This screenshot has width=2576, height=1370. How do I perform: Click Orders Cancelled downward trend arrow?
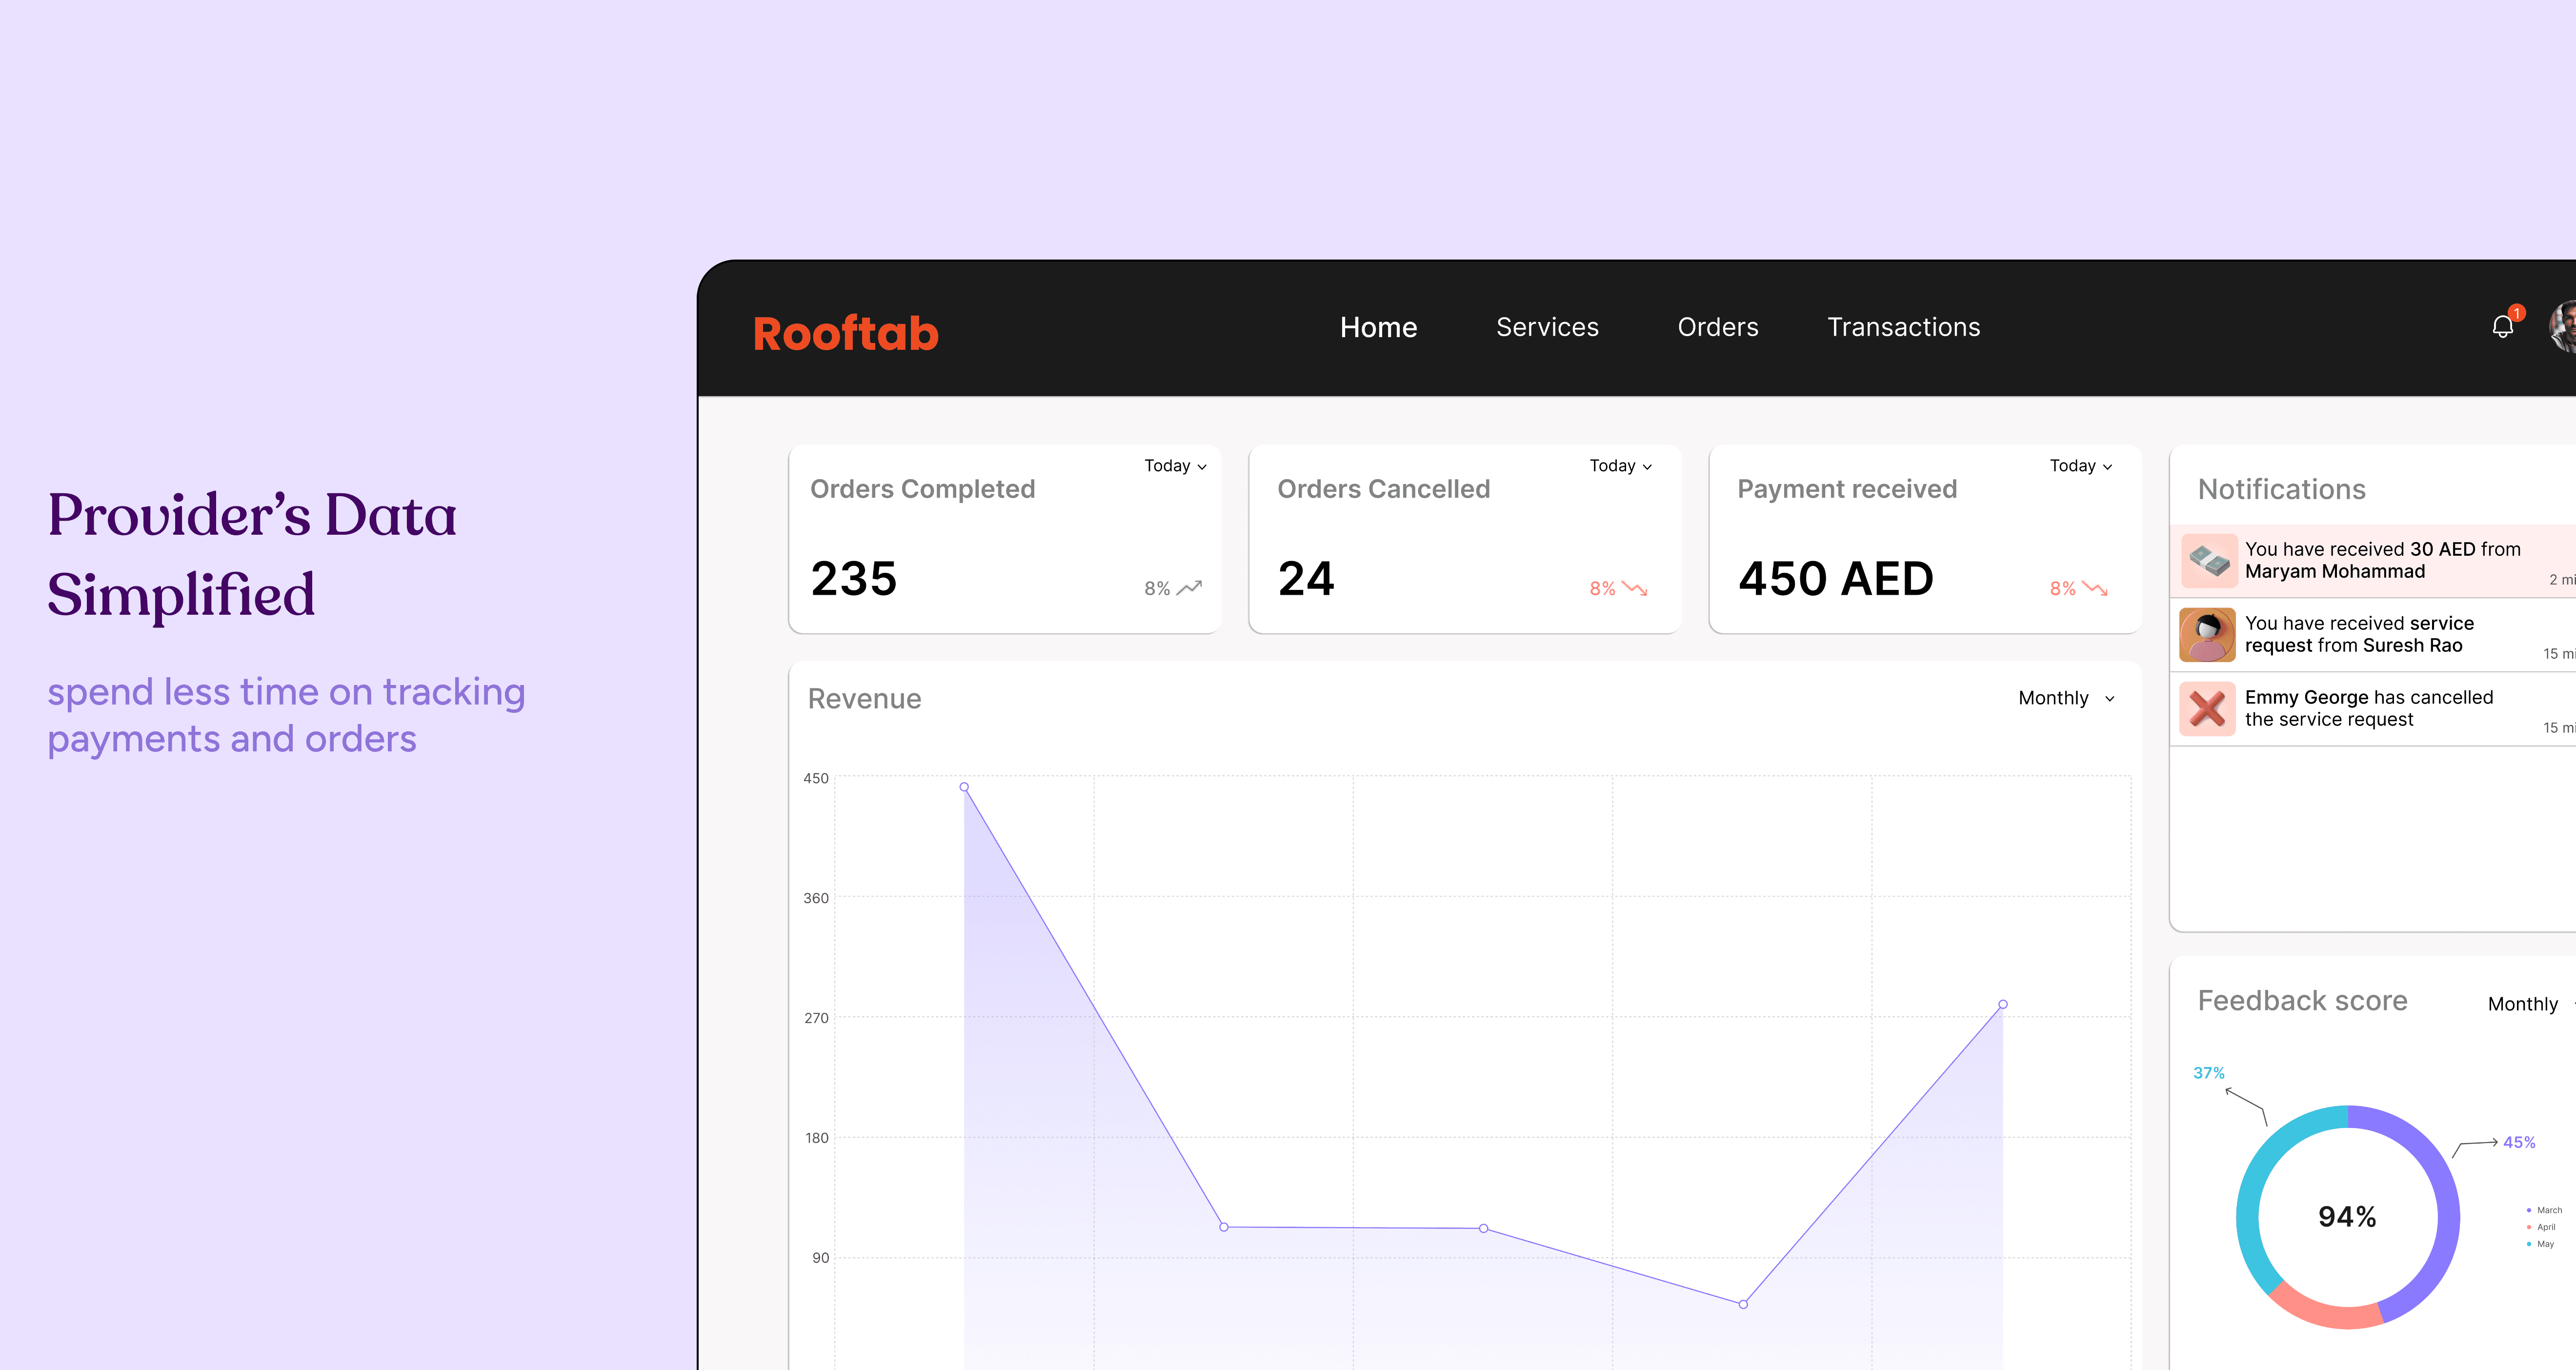(1635, 588)
